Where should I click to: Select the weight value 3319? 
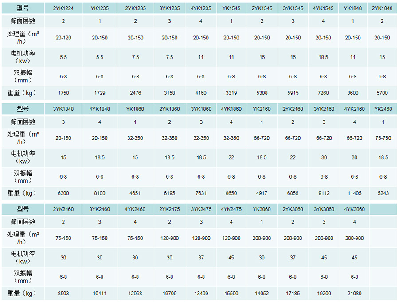pyautogui.click(x=231, y=93)
